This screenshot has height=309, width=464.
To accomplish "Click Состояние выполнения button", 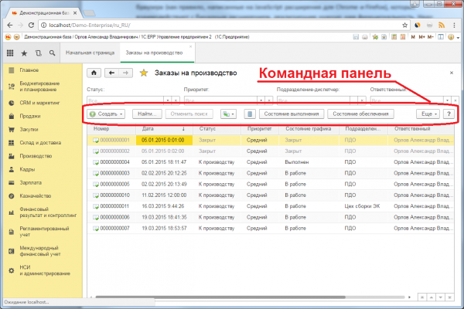I will pyautogui.click(x=292, y=114).
